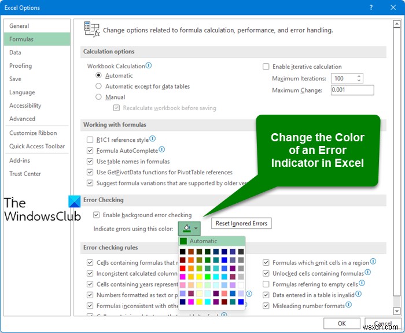The height and width of the screenshot is (333, 405).
Task: Click info icon for Data entered in a table
Action: point(359,294)
